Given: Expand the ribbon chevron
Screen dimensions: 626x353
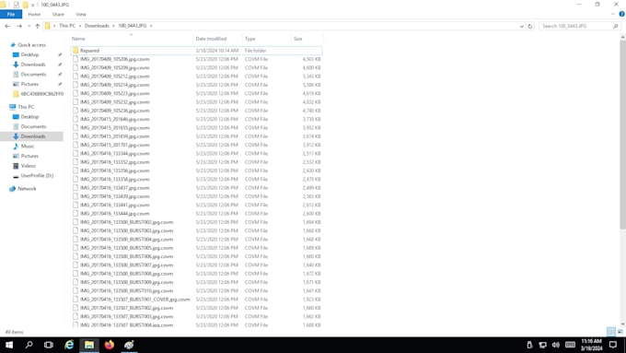Looking at the screenshot, I should 613,14.
